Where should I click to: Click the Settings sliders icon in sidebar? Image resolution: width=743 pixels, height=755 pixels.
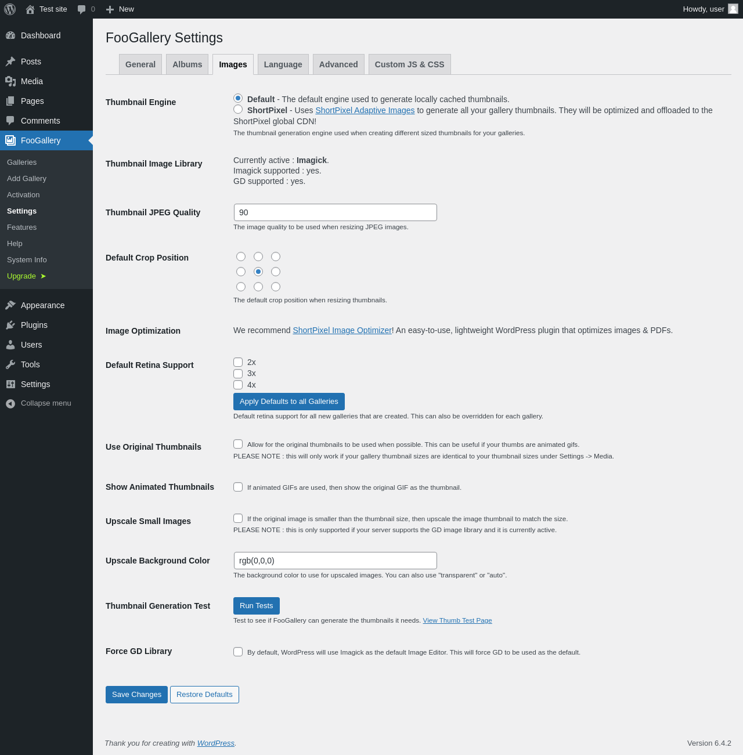(x=10, y=384)
